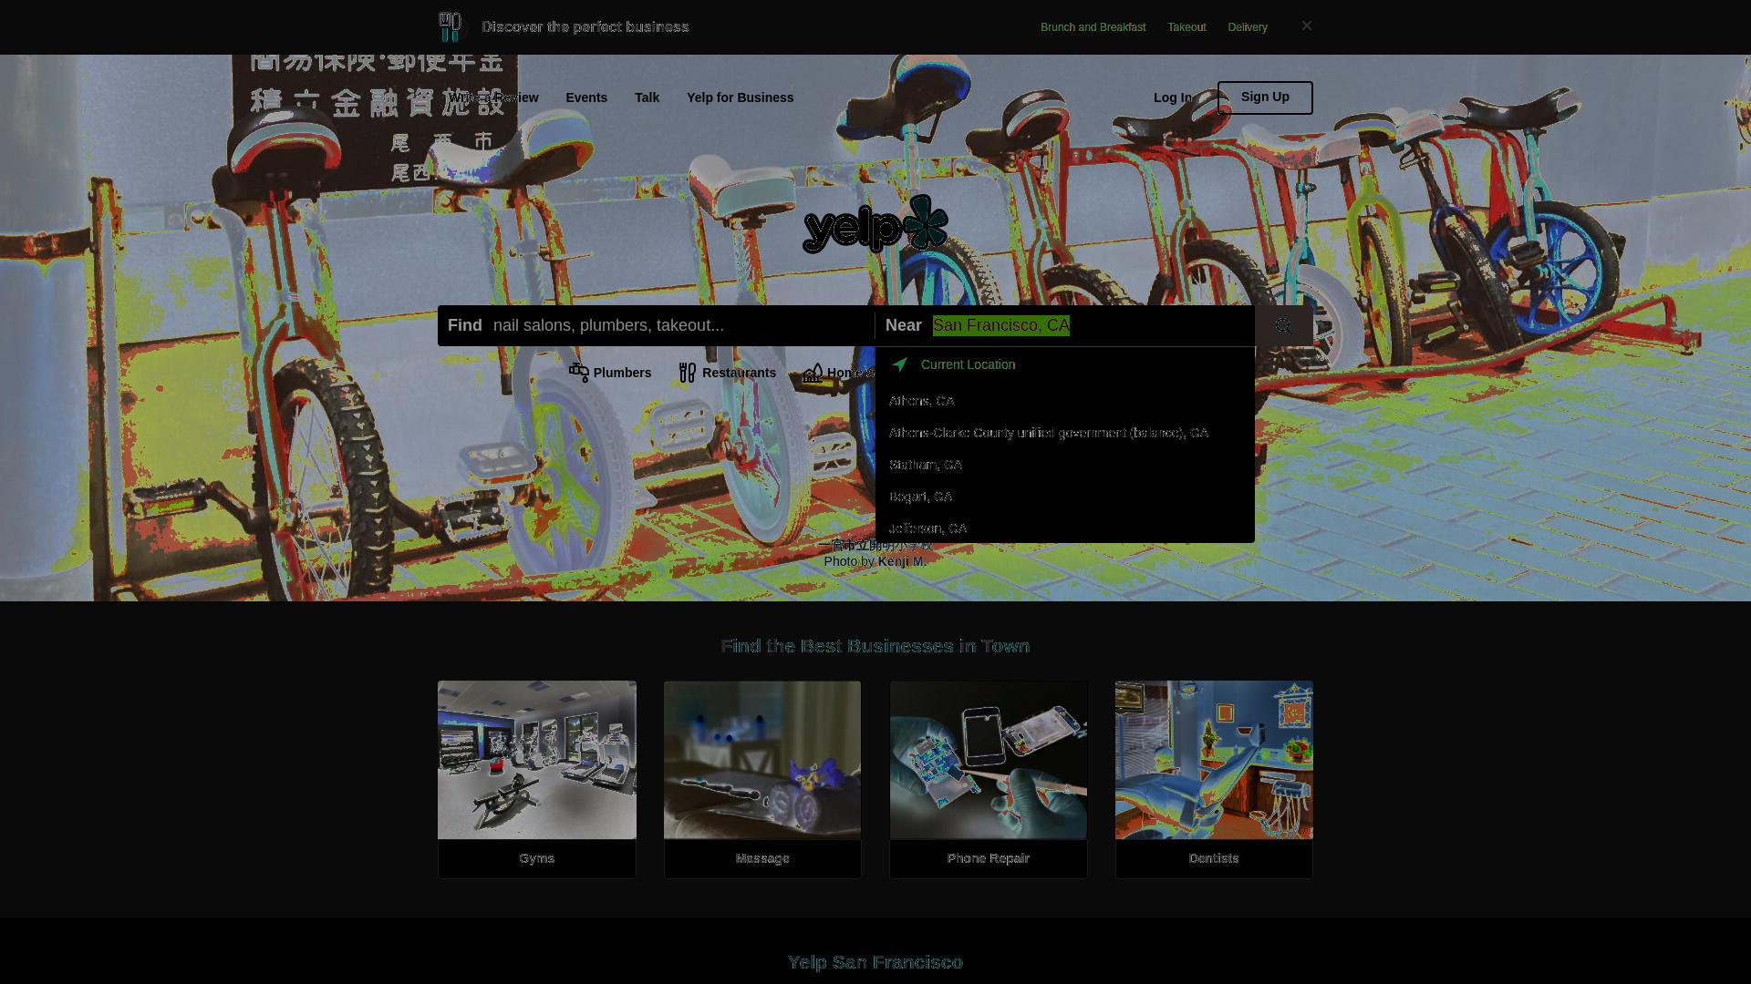Image resolution: width=1751 pixels, height=984 pixels.
Task: Choose Statham, GA suggestion
Action: pyautogui.click(x=1065, y=465)
